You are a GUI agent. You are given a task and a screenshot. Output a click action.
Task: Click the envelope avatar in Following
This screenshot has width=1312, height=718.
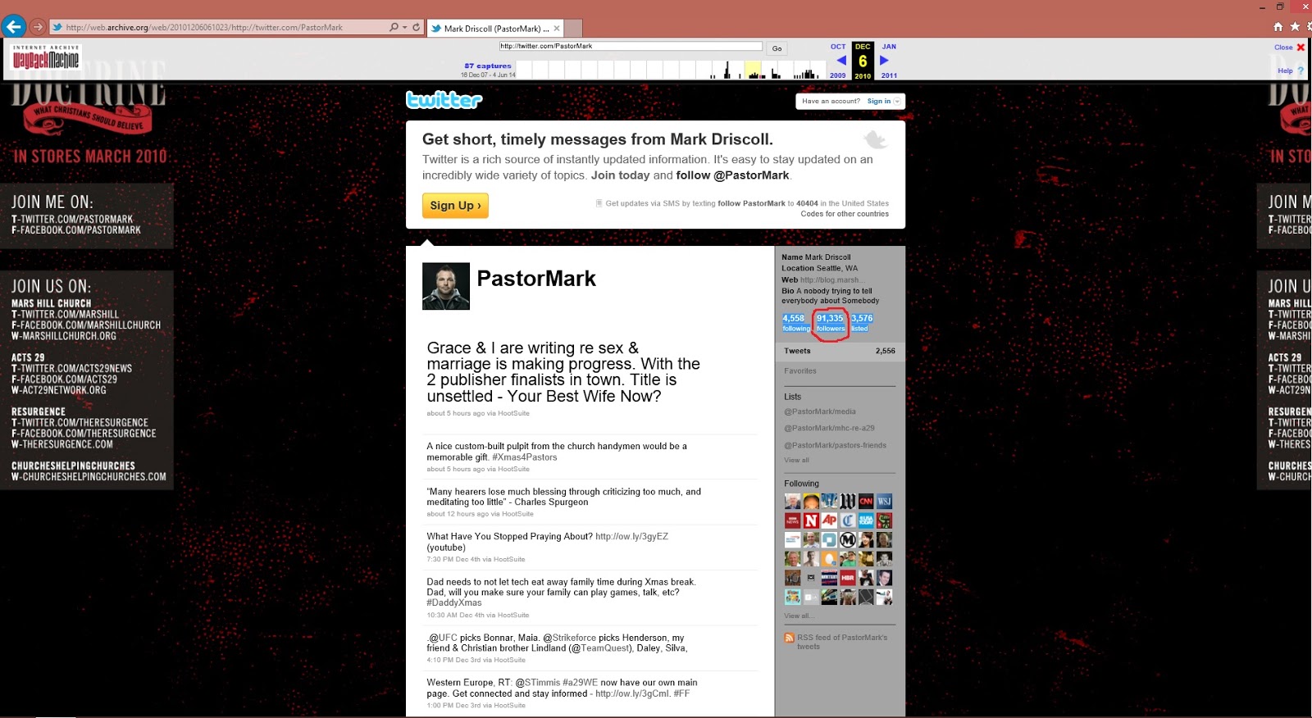pyautogui.click(x=811, y=578)
